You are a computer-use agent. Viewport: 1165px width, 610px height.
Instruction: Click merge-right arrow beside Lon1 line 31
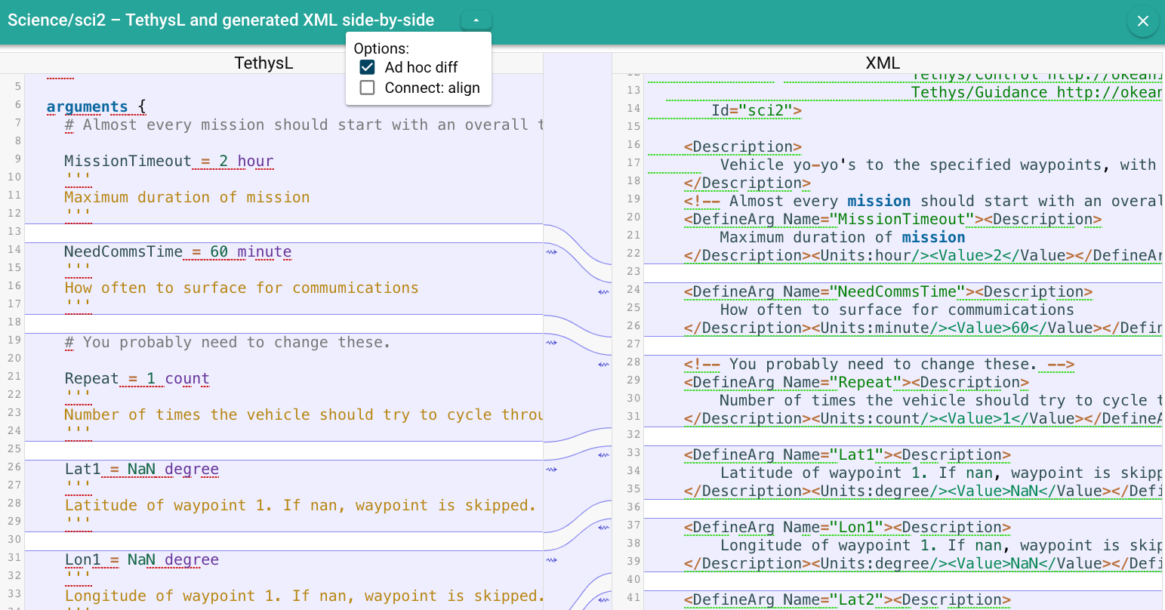(x=551, y=560)
